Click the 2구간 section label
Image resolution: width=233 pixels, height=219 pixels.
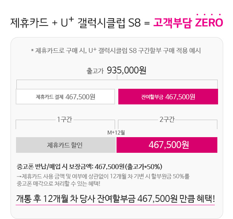tap(167, 120)
